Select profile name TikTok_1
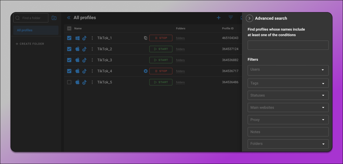Image resolution: width=343 pixels, height=164 pixels. tap(105, 38)
